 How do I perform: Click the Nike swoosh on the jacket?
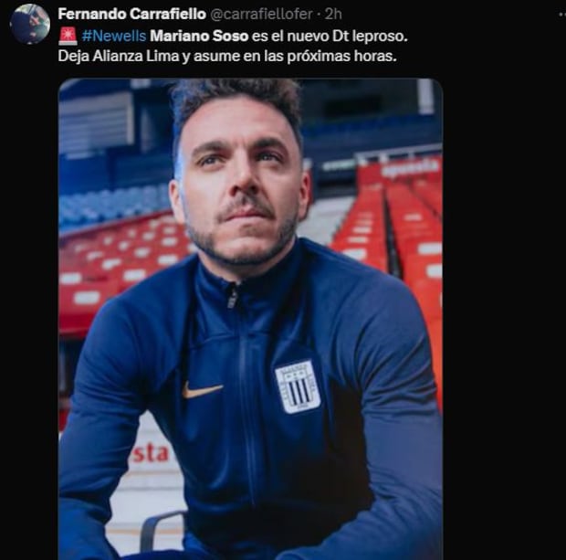pos(202,390)
